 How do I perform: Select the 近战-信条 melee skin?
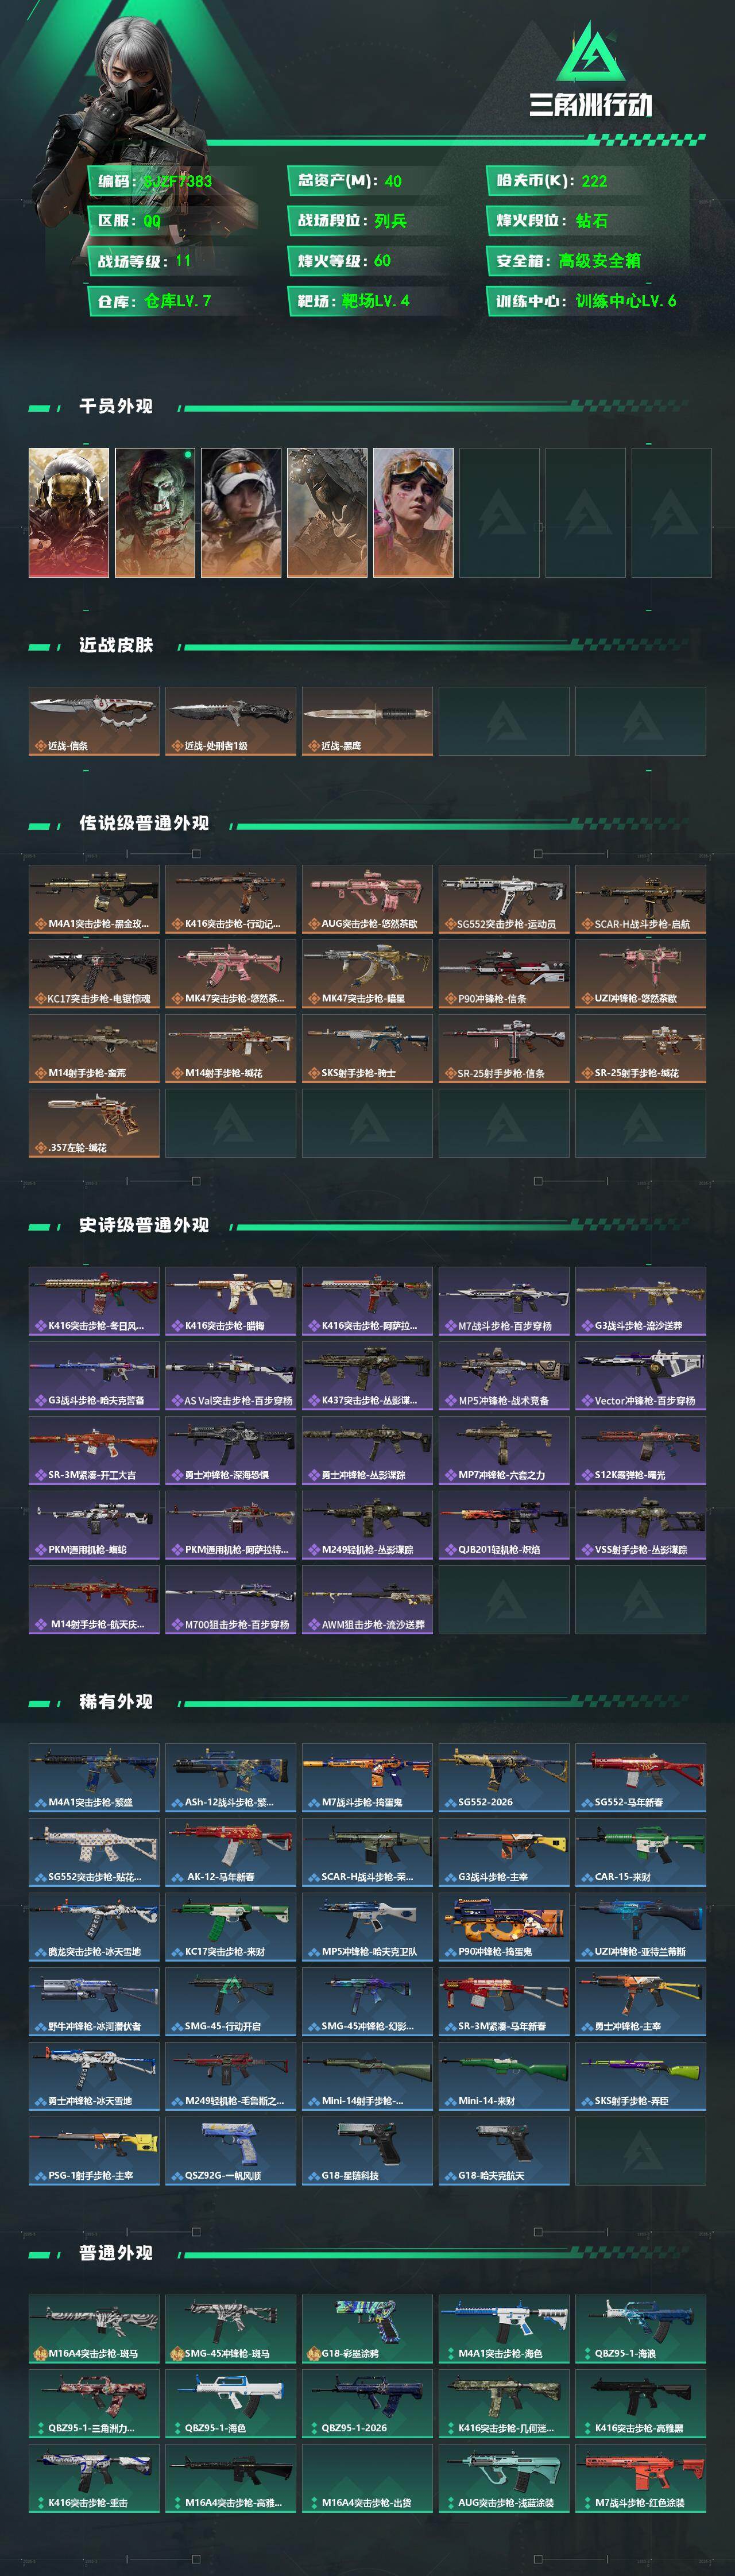94,721
